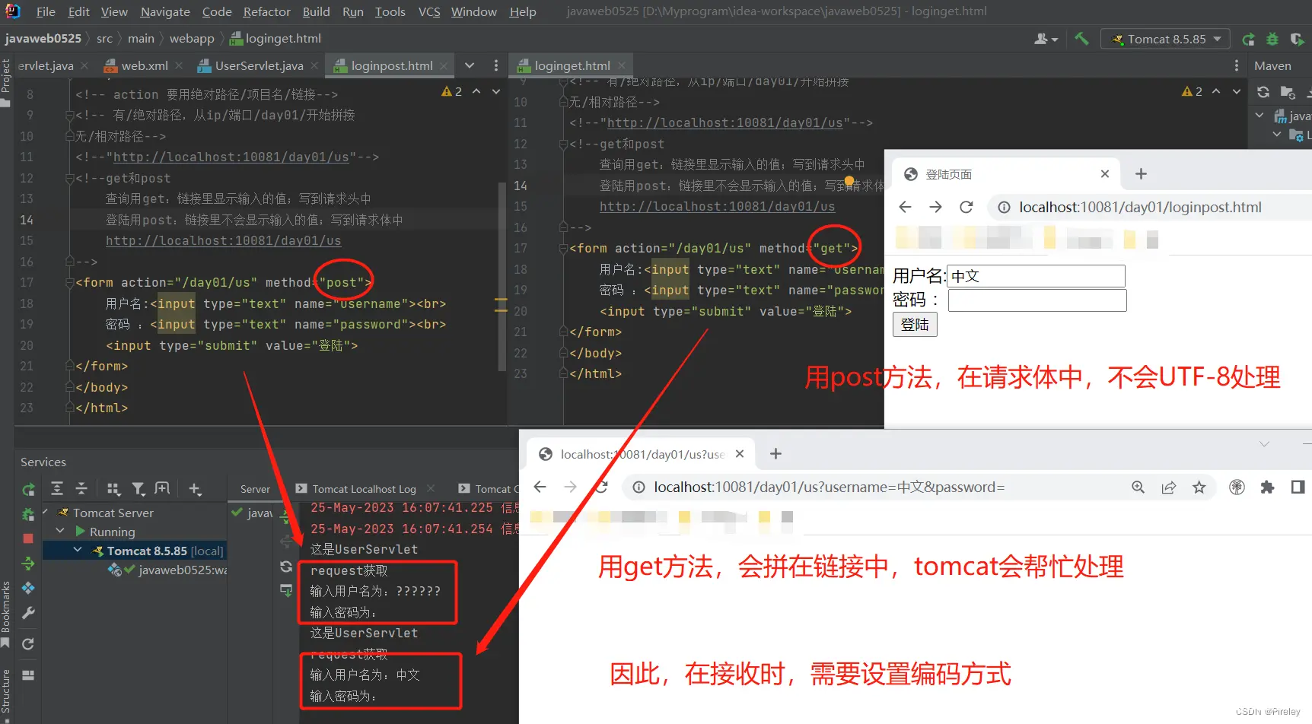Close the loginpost.html editor tab
This screenshot has width=1312, height=724.
[x=444, y=65]
